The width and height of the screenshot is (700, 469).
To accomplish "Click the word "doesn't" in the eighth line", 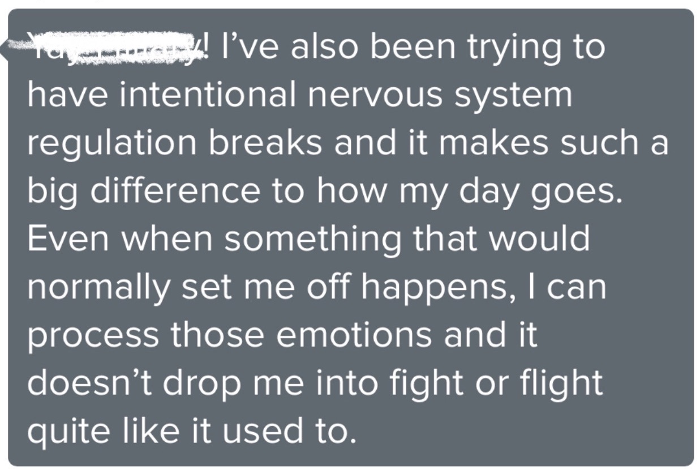I will coord(92,383).
